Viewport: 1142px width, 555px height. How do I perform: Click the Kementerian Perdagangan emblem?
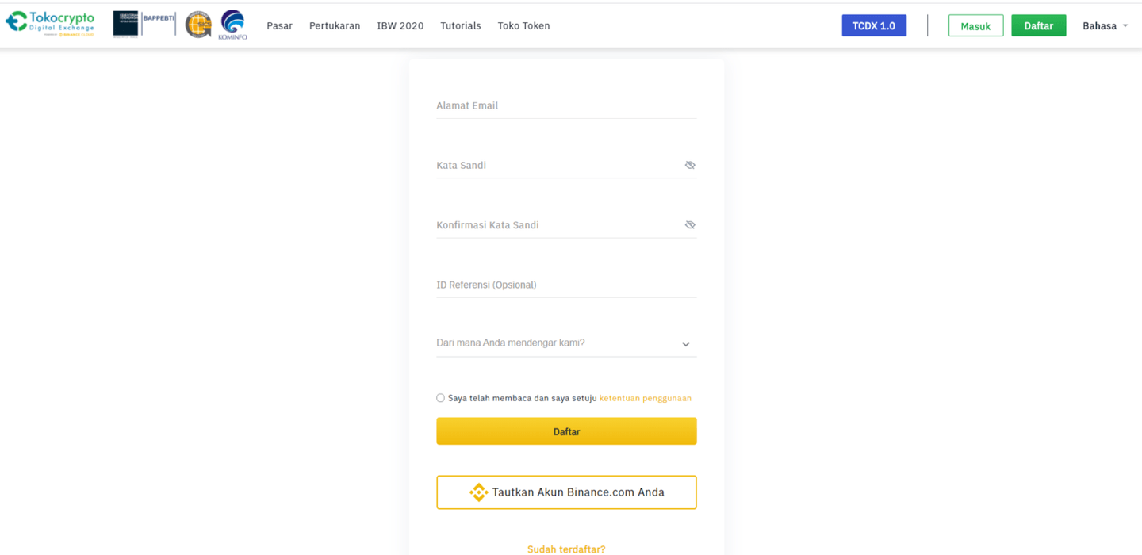tap(127, 24)
